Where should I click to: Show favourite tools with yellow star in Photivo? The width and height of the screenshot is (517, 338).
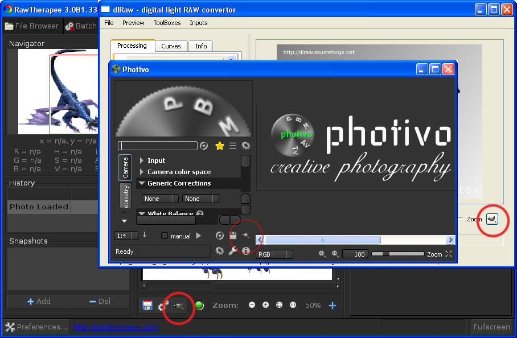tap(220, 146)
